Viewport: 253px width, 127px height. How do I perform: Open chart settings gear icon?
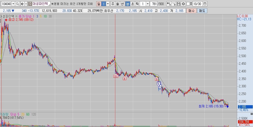point(183,4)
